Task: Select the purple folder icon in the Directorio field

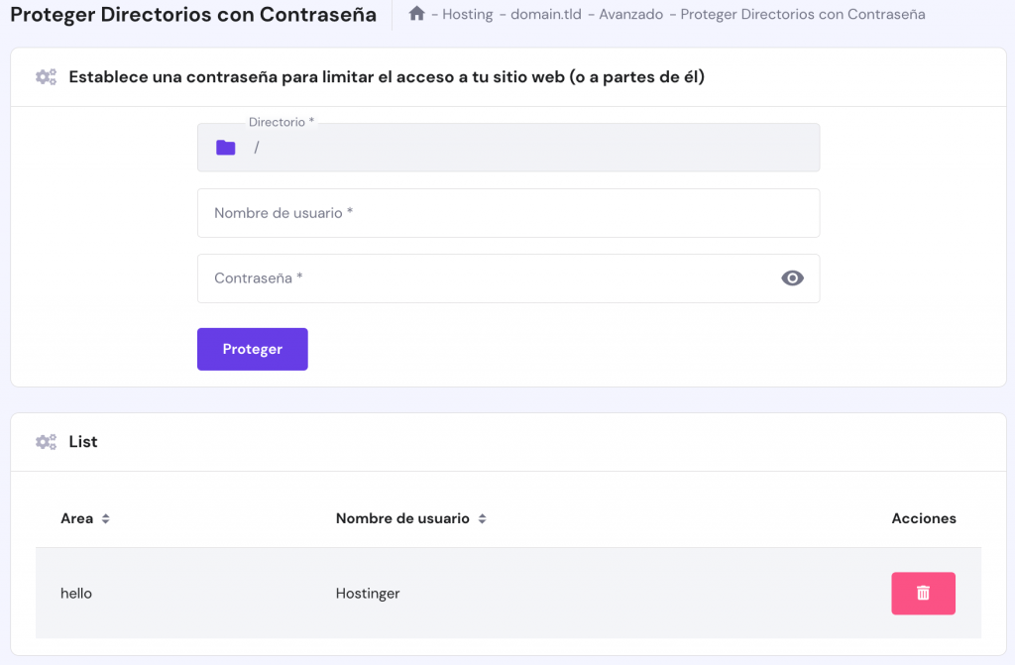Action: coord(225,147)
